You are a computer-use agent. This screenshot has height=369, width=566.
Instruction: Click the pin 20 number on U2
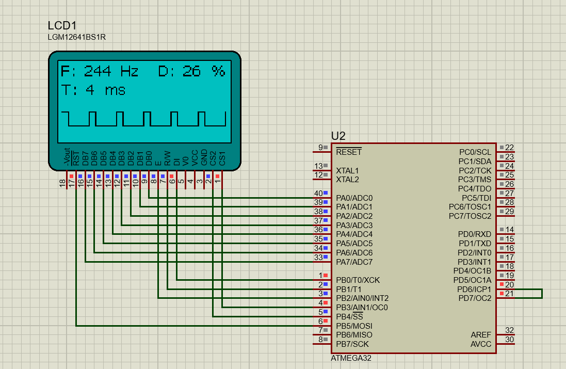pos(509,284)
